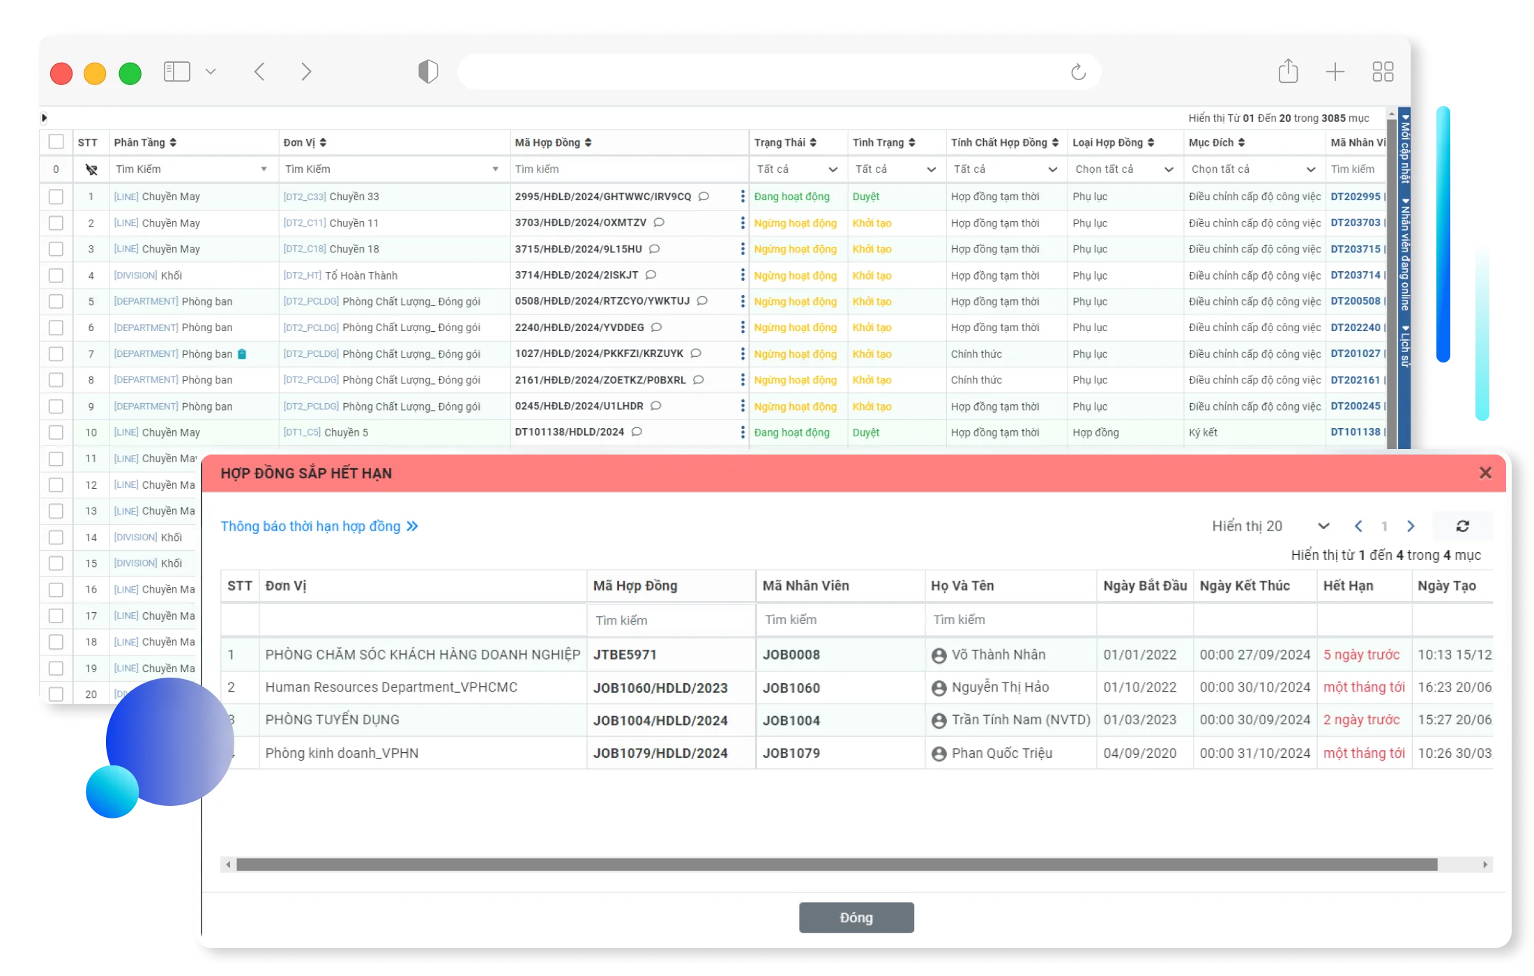Open the Phân Tầng Tìm Kiếm filter dropdown
This screenshot has width=1534, height=976.
(192, 169)
